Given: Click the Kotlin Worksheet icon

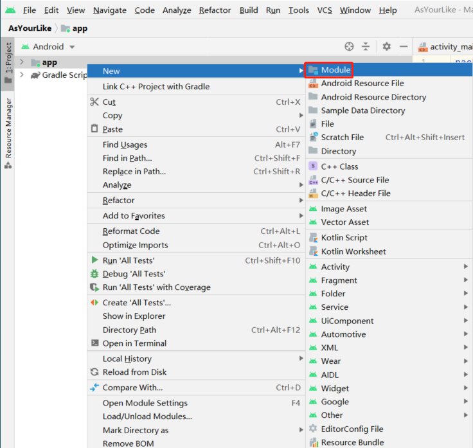Looking at the screenshot, I should point(314,251).
